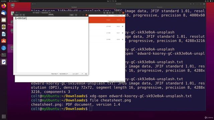Open Rhythmbox music player in dock

click(x=4, y=27)
